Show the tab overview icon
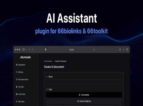 click(x=127, y=50)
